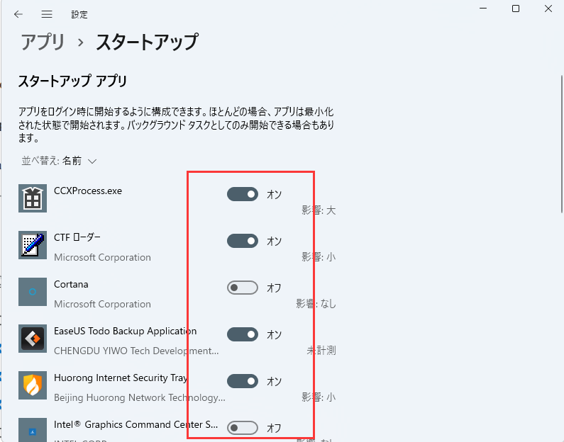Disable CTF ローダー startup toggle
The width and height of the screenshot is (564, 442).
(x=243, y=241)
